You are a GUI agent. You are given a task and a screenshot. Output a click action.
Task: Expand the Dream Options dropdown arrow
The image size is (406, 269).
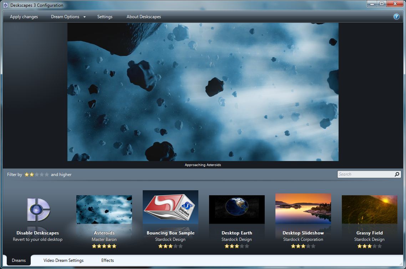coord(85,17)
